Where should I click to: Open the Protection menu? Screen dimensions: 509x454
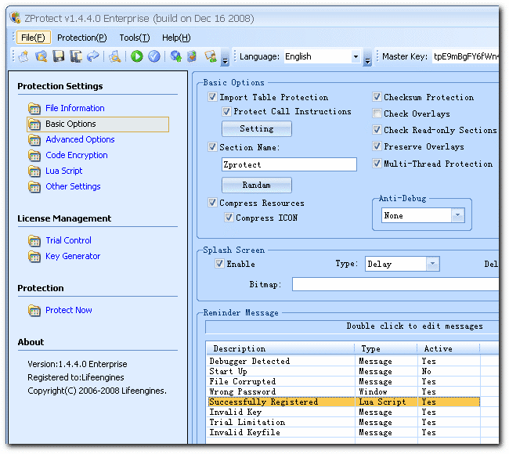(x=81, y=38)
